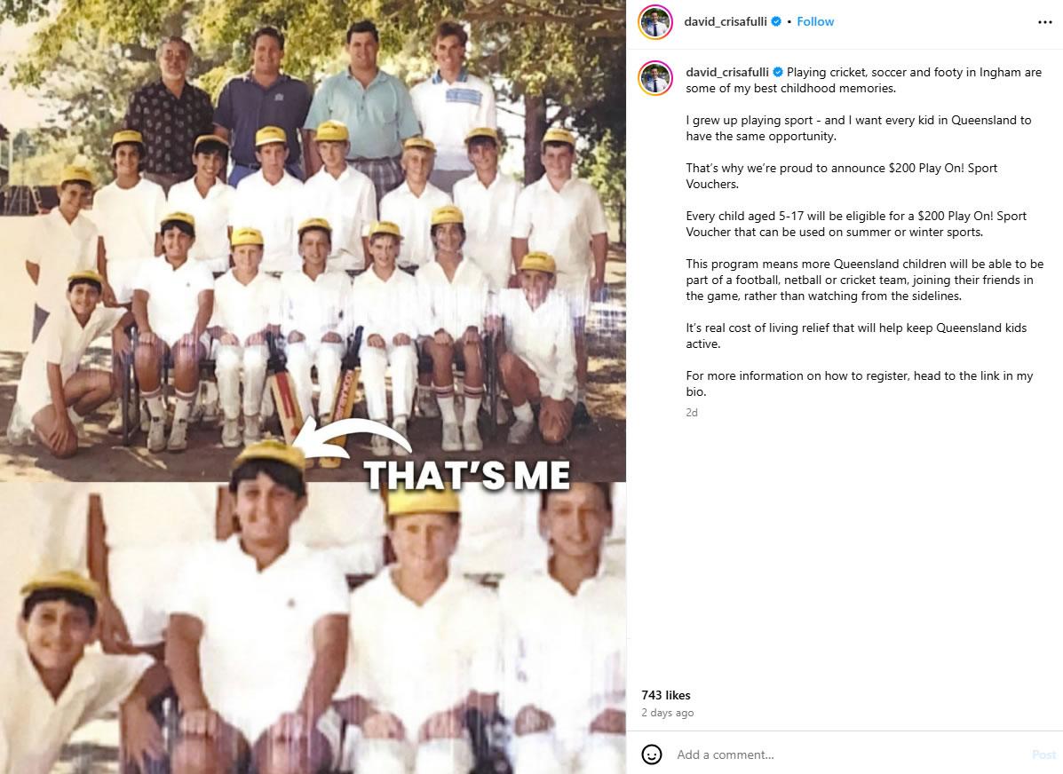Click the THAT'S ME text overlay

coord(467,476)
